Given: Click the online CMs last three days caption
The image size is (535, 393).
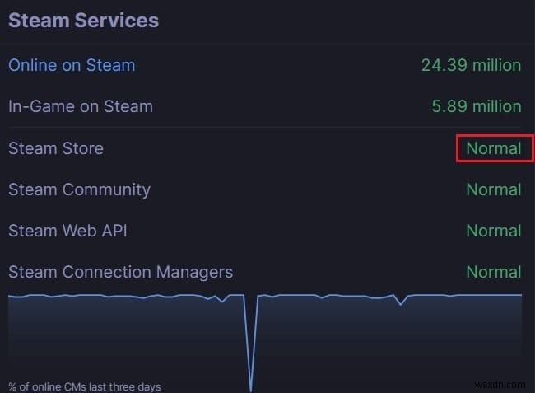Looking at the screenshot, I should [x=85, y=386].
